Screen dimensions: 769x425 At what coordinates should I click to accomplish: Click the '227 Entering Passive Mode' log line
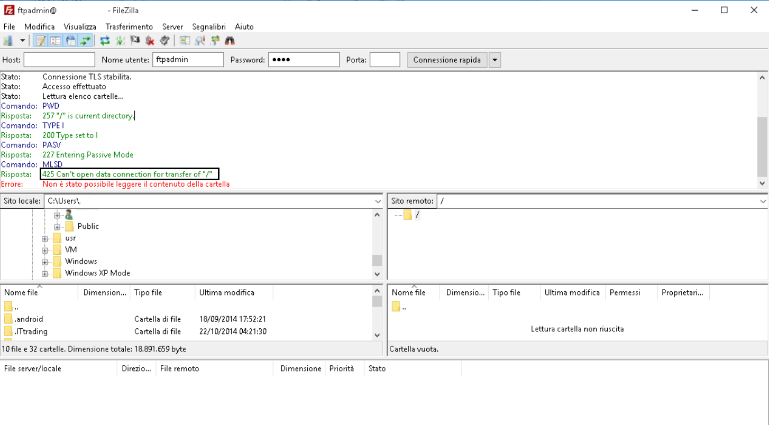[88, 155]
